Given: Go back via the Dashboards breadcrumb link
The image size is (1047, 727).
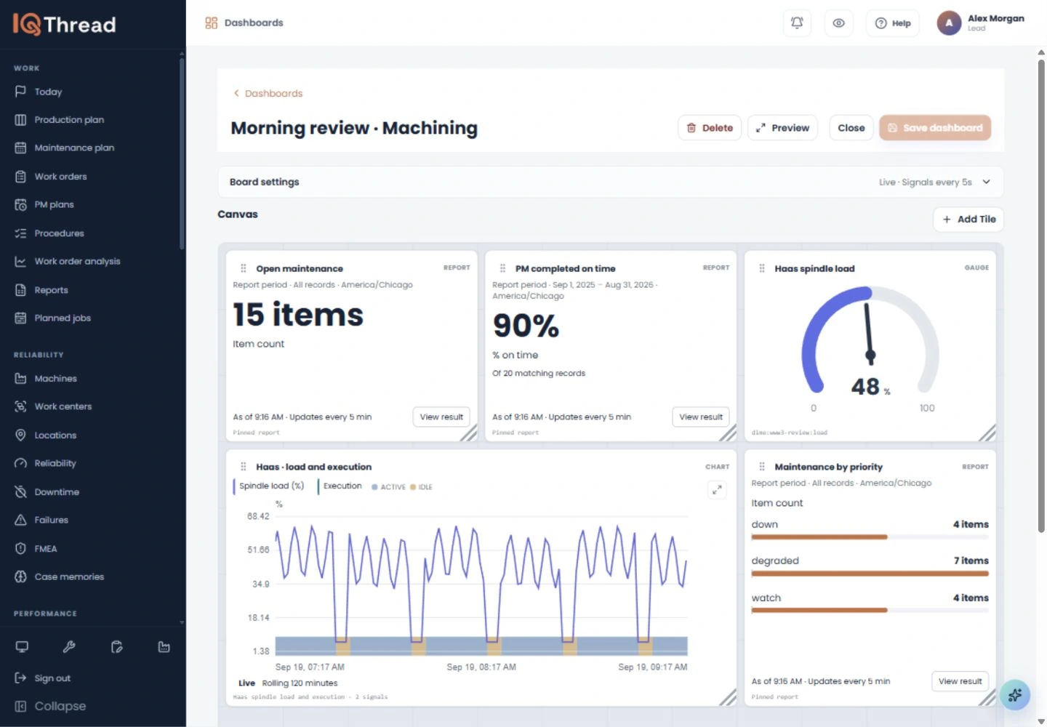Looking at the screenshot, I should [268, 94].
